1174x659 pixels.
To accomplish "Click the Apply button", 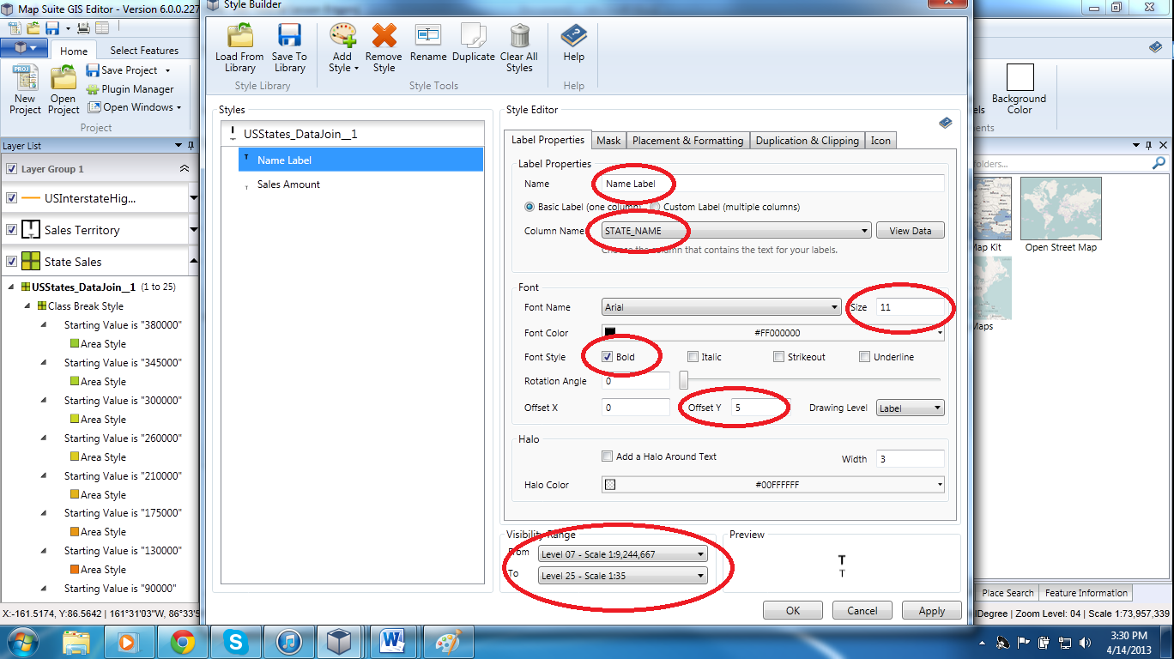I will click(931, 611).
